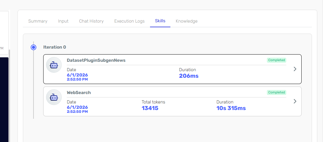Go to the Knowledge tab

(187, 21)
